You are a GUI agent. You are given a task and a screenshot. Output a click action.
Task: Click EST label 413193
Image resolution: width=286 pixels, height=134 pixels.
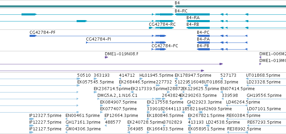click(x=196, y=122)
